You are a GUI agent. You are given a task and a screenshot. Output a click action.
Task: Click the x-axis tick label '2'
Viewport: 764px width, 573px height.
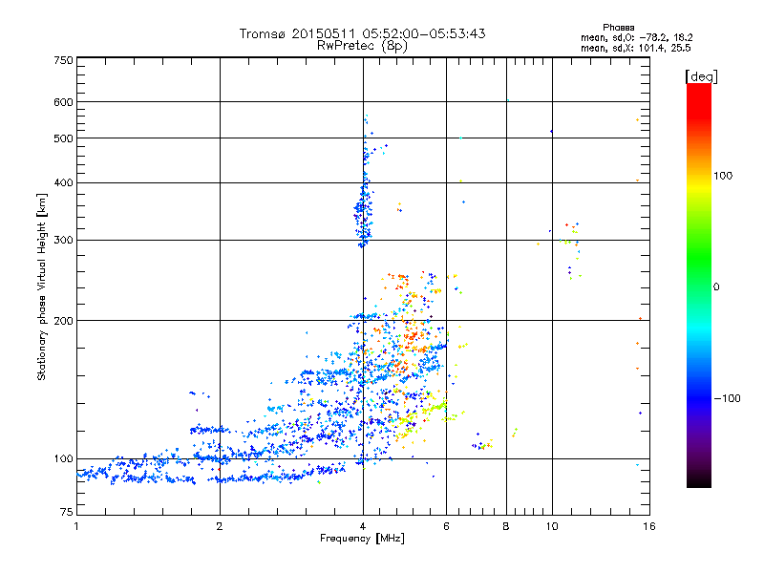coord(220,526)
